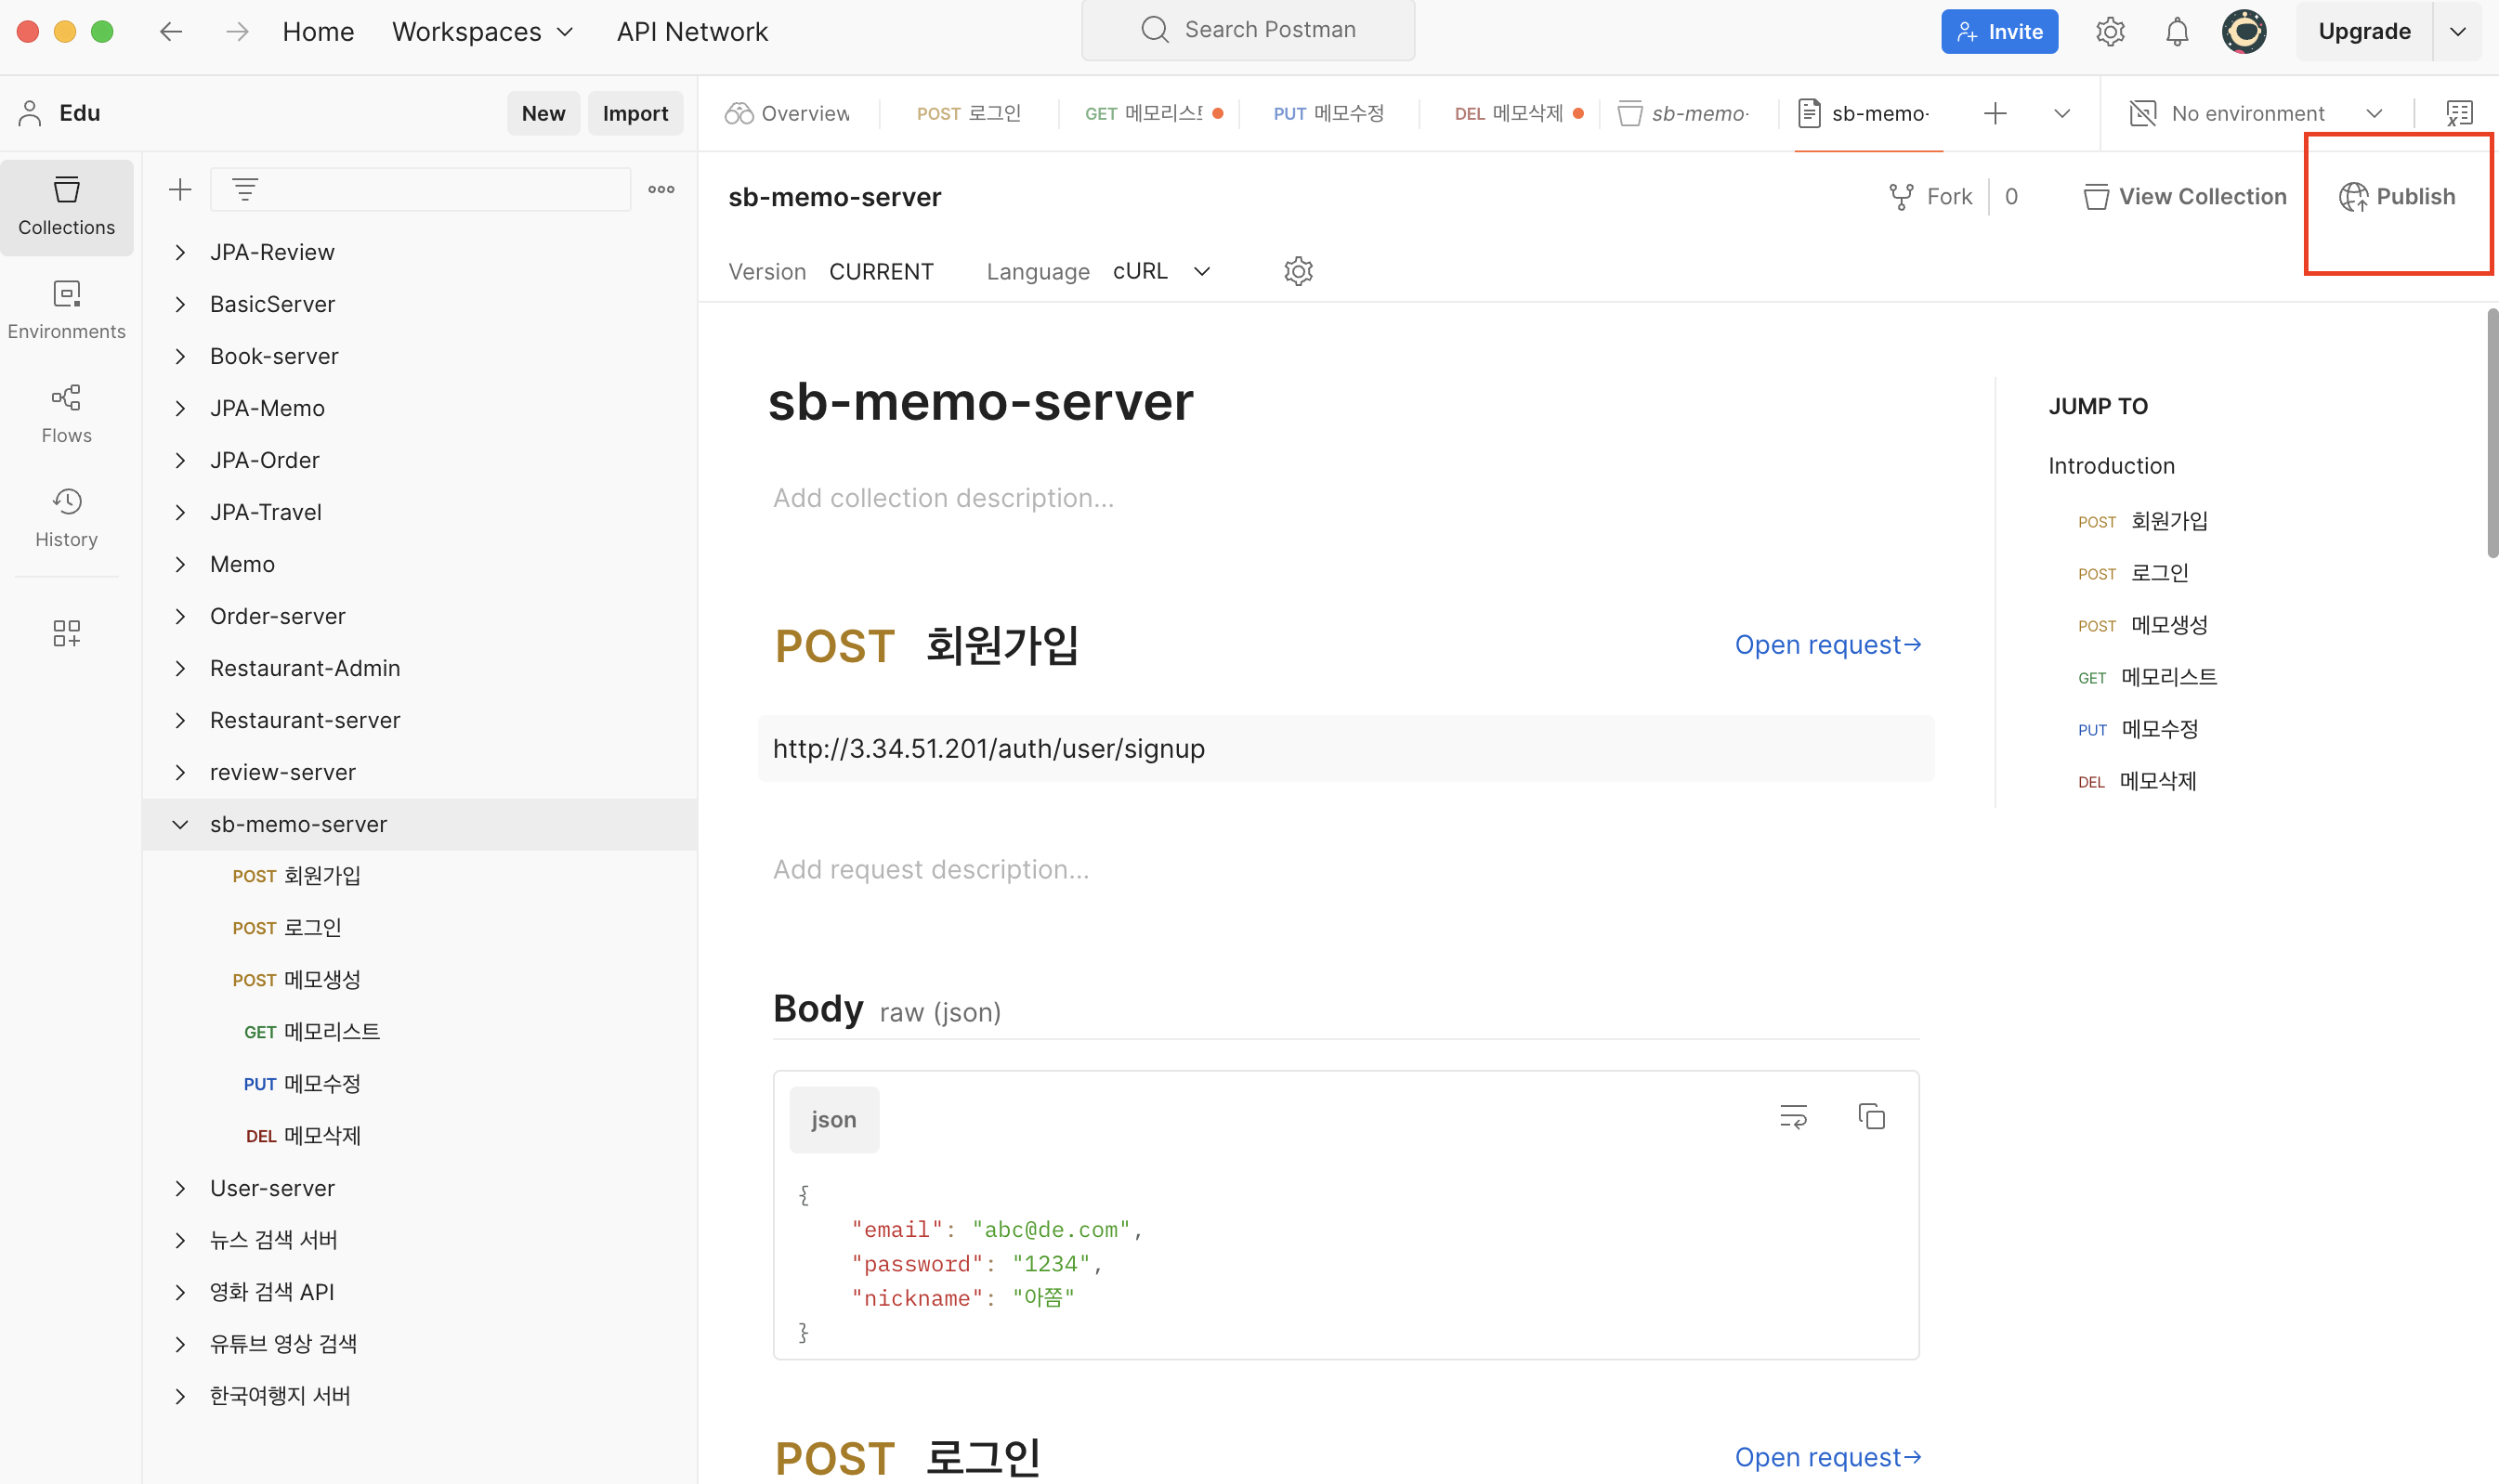Open the Flows sidebar panel

point(66,413)
